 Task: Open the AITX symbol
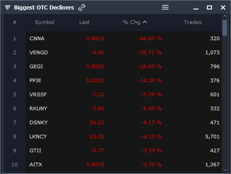coord(36,165)
